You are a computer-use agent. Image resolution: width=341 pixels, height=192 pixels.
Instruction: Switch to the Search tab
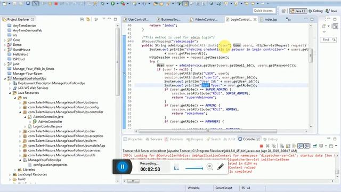[214, 139]
